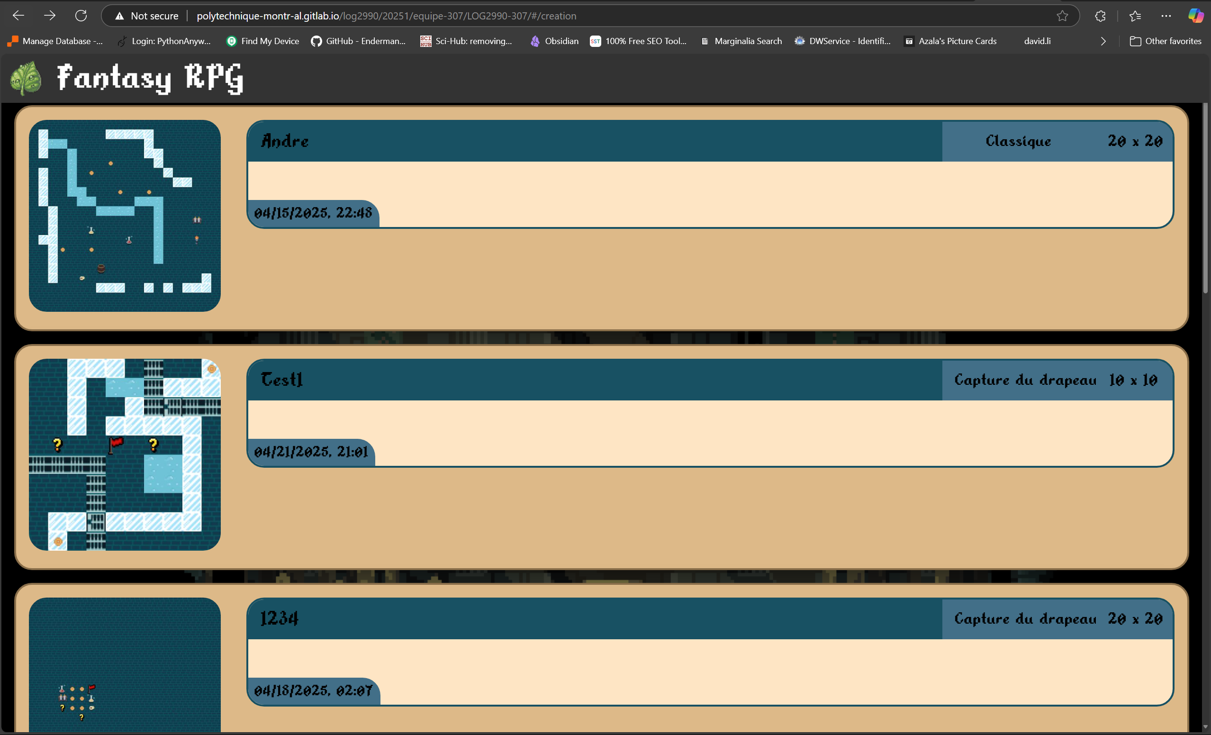The height and width of the screenshot is (735, 1211).
Task: Click the green leaf Fantasy RPG logo
Action: tap(26, 78)
